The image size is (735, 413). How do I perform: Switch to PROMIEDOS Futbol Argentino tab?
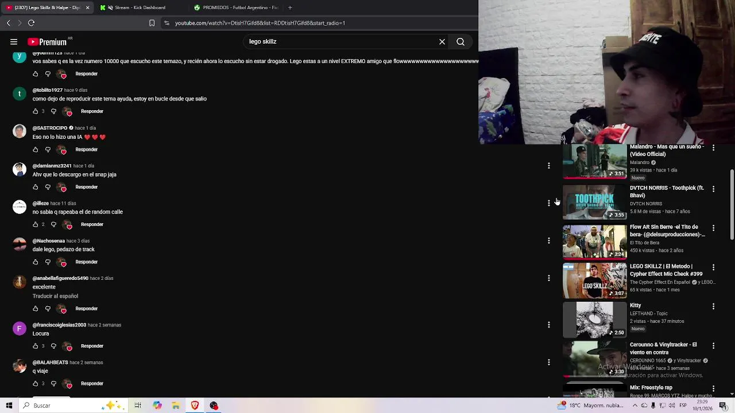tap(235, 7)
